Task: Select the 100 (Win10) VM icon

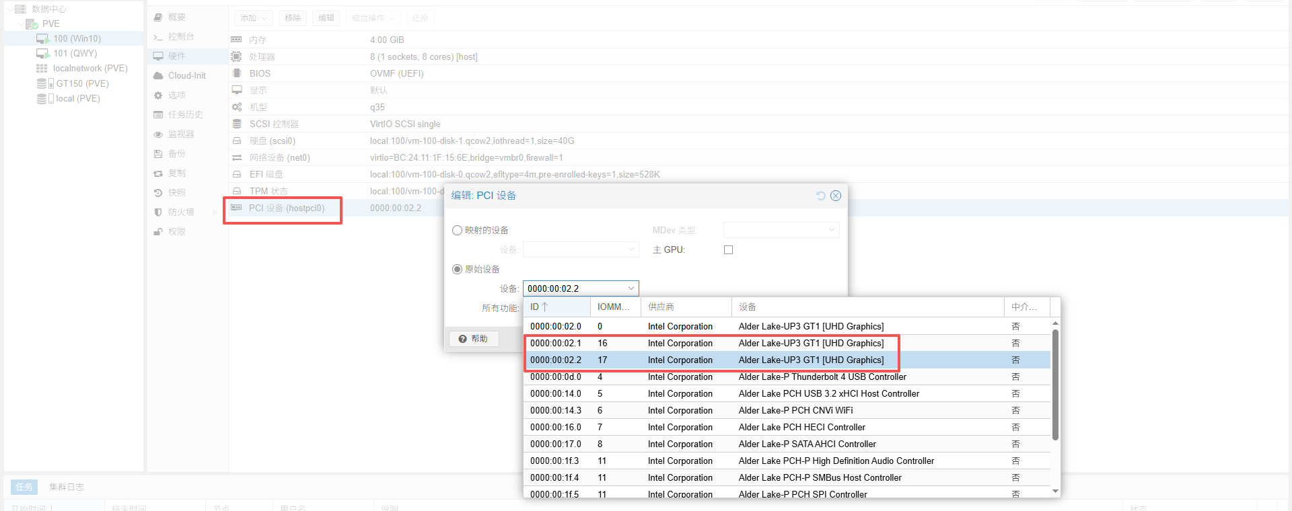Action: 43,39
